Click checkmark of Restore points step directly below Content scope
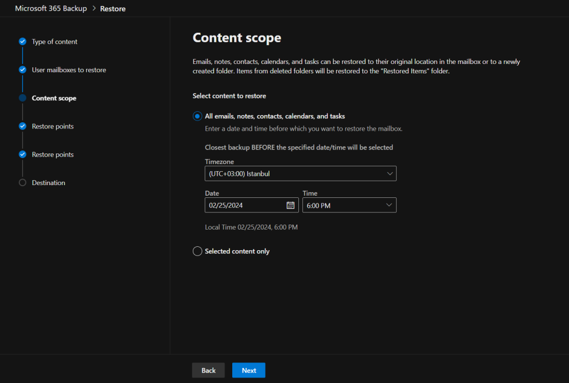This screenshot has width=569, height=383. [x=22, y=126]
